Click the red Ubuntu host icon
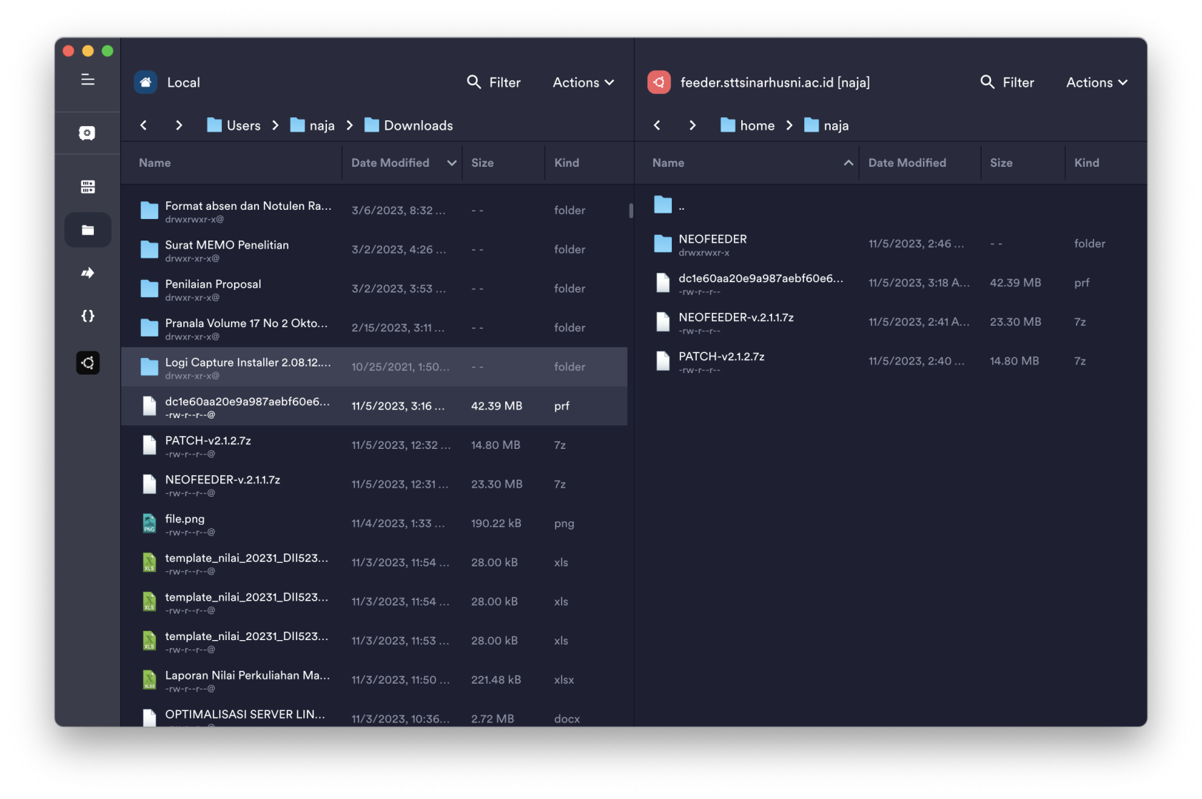 (659, 82)
